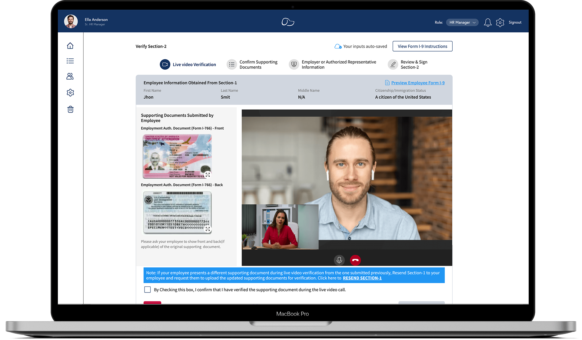Mute the microphone in the video call
The height and width of the screenshot is (340, 582).
[x=339, y=260]
